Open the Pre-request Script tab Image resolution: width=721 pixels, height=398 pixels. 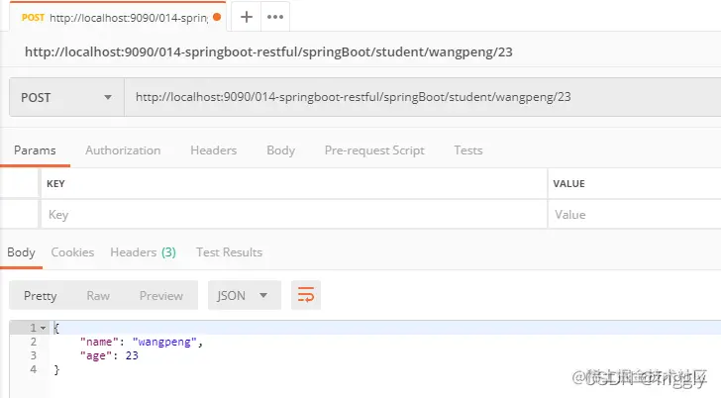tap(374, 150)
